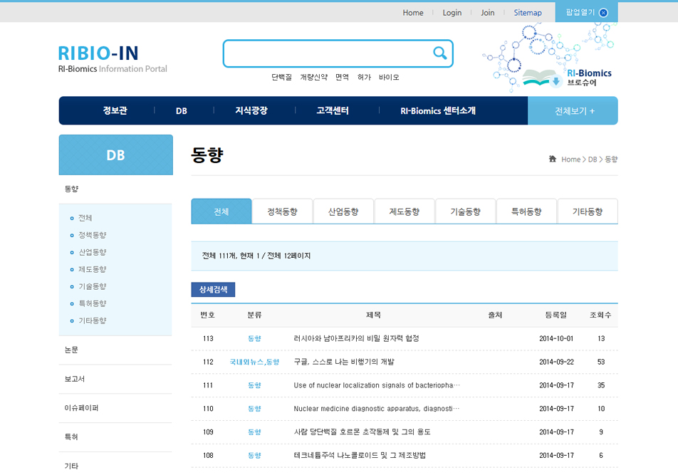
Task: Select the 특허동향 tab
Action: (526, 212)
